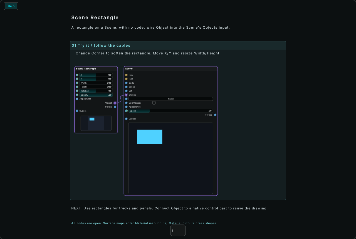The width and height of the screenshot is (356, 239).
Task: Click the In A input port
Action: [x=126, y=75]
